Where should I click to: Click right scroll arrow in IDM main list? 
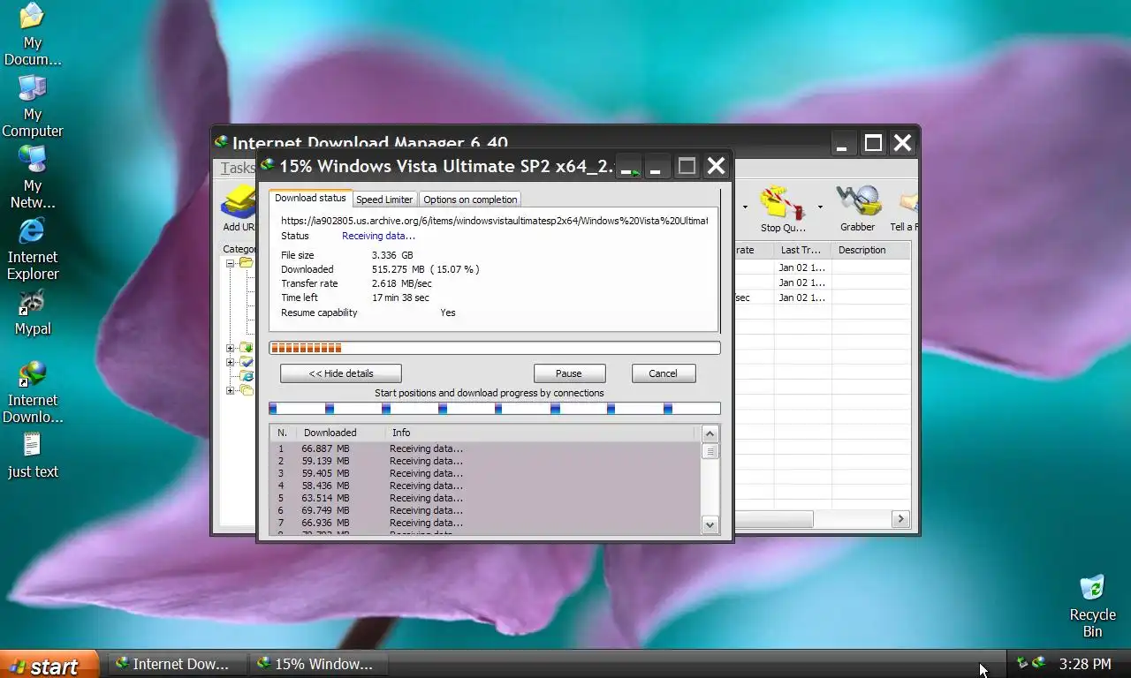pyautogui.click(x=900, y=519)
